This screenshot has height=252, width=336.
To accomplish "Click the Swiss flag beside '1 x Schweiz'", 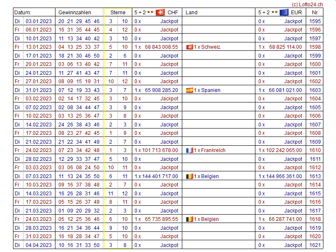I will pyautogui.click(x=189, y=47).
